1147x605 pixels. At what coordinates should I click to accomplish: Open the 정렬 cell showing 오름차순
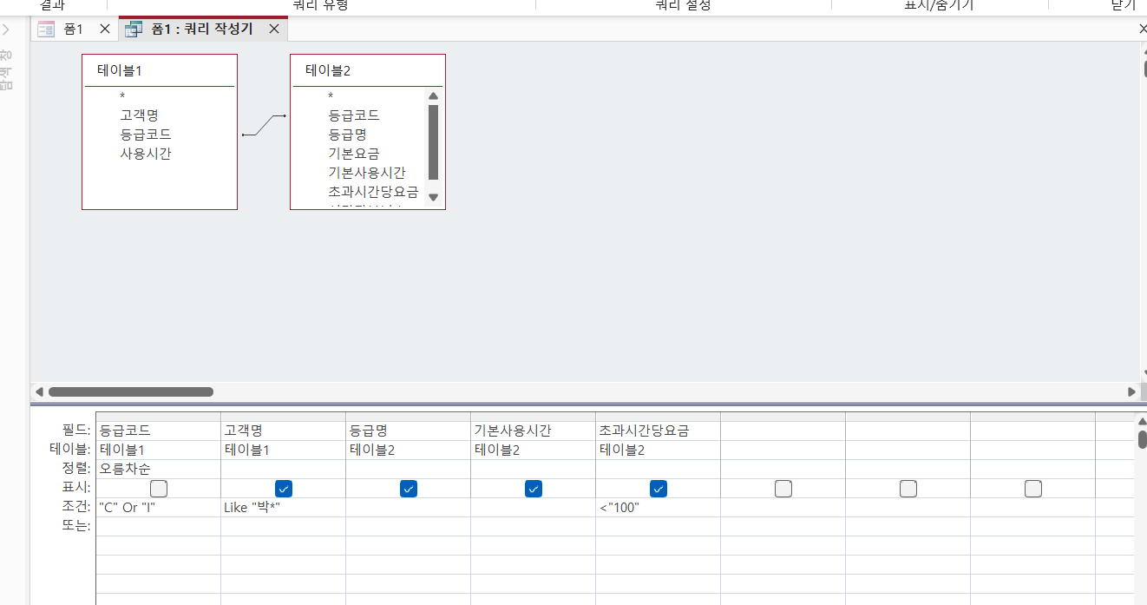click(159, 469)
